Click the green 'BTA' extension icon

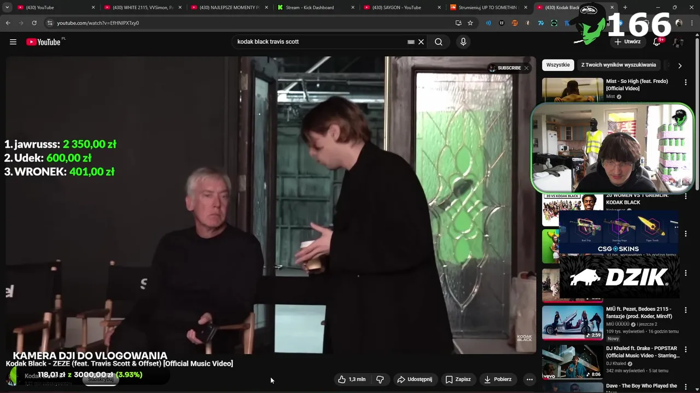click(x=554, y=23)
